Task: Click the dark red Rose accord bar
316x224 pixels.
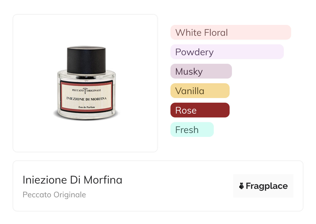Action: [200, 110]
